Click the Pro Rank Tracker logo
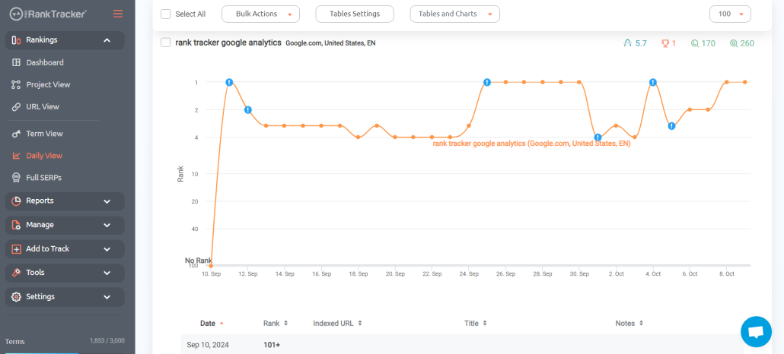 coord(49,14)
